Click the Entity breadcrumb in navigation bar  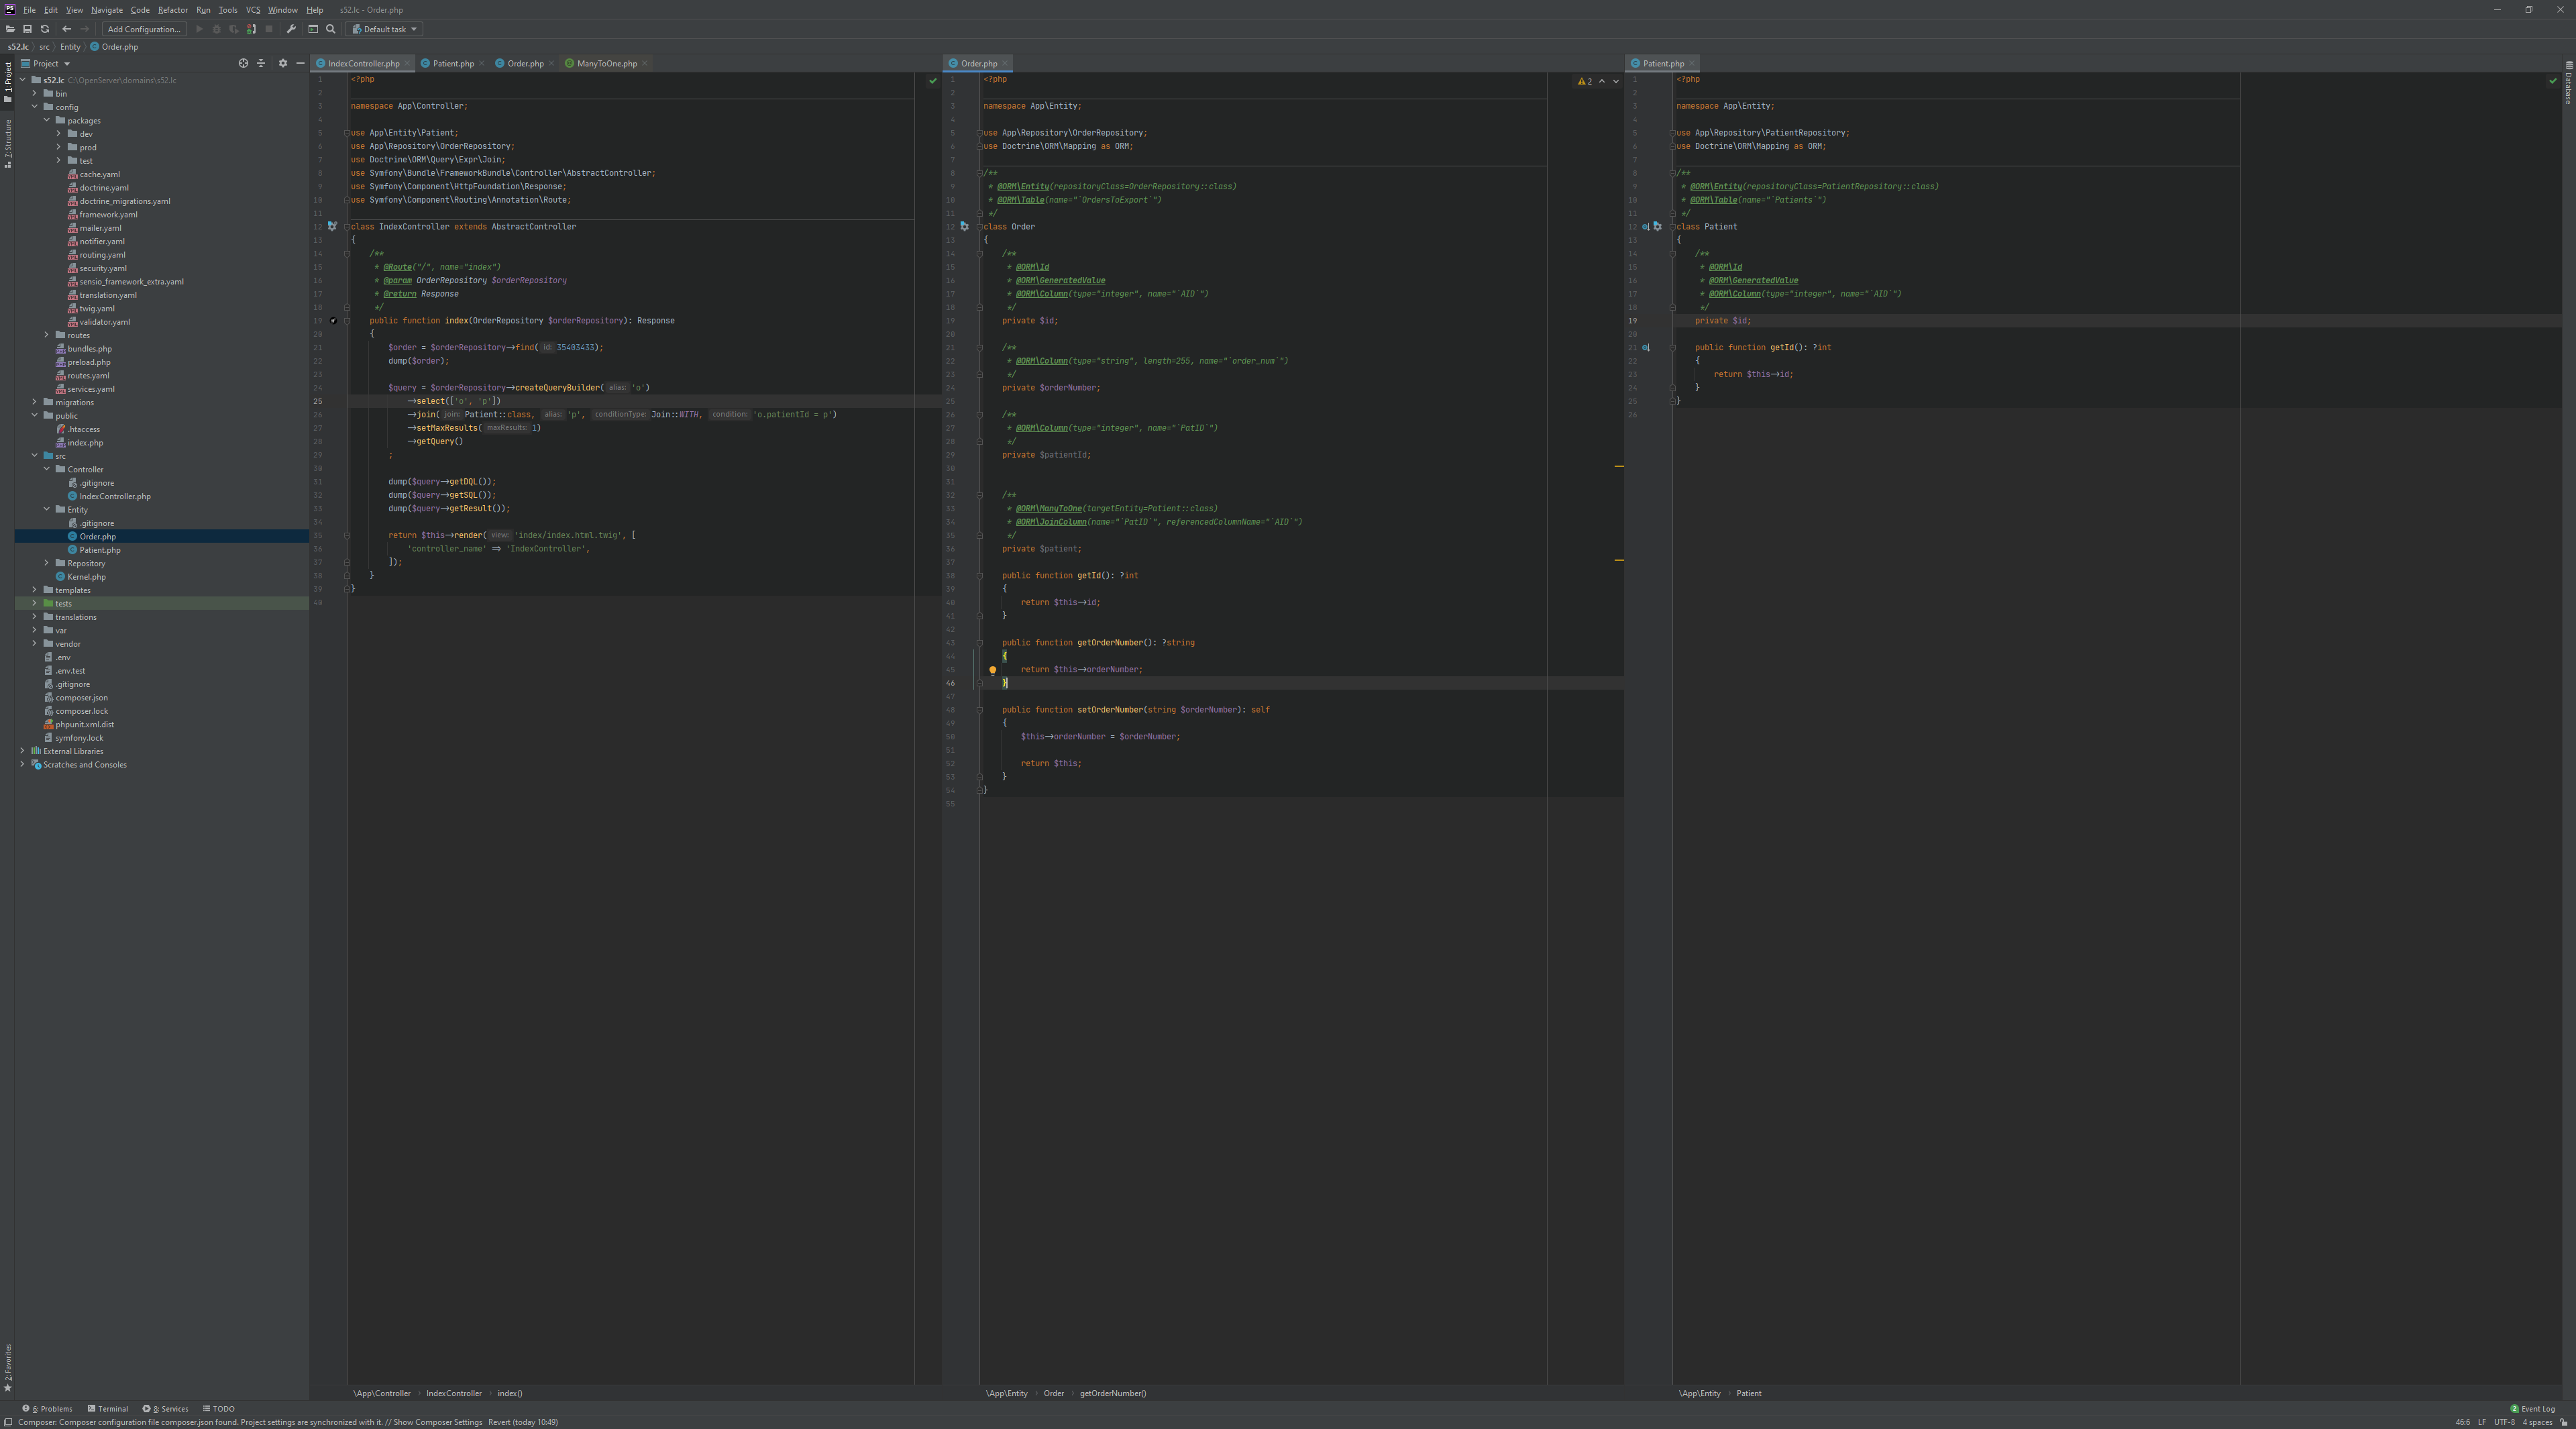tap(70, 47)
